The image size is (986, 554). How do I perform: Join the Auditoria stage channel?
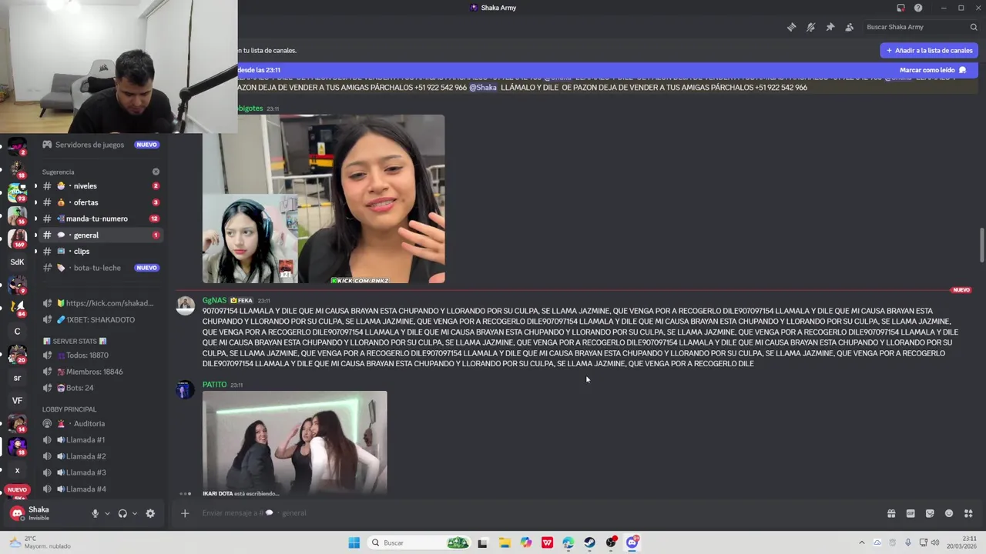99,424
